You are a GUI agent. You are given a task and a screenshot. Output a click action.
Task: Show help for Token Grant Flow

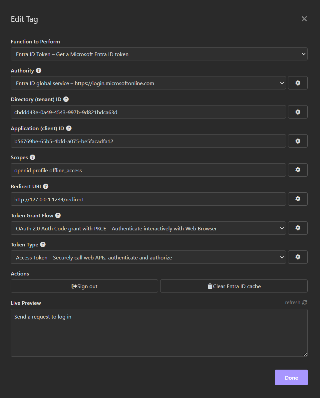click(58, 215)
